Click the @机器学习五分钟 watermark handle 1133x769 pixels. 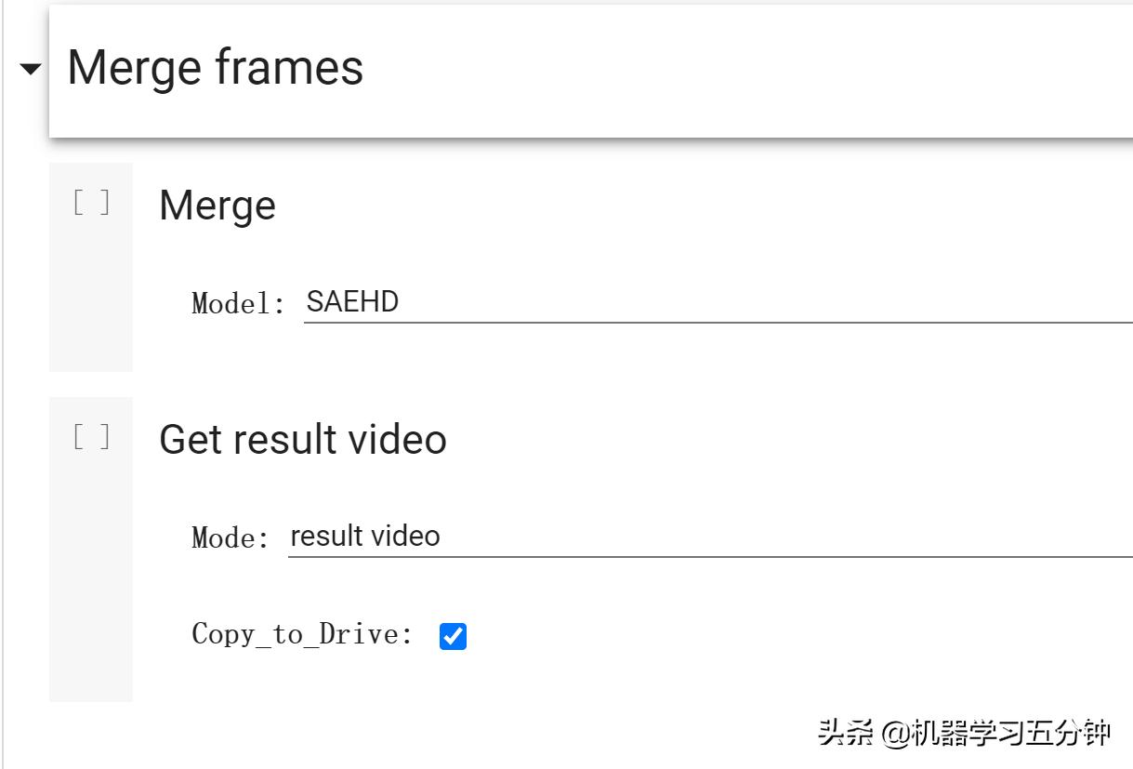(996, 734)
